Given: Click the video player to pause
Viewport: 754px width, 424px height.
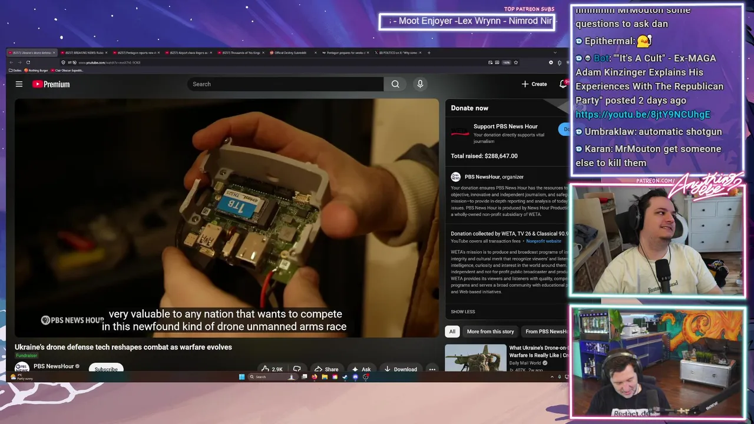Looking at the screenshot, I should tap(227, 218).
